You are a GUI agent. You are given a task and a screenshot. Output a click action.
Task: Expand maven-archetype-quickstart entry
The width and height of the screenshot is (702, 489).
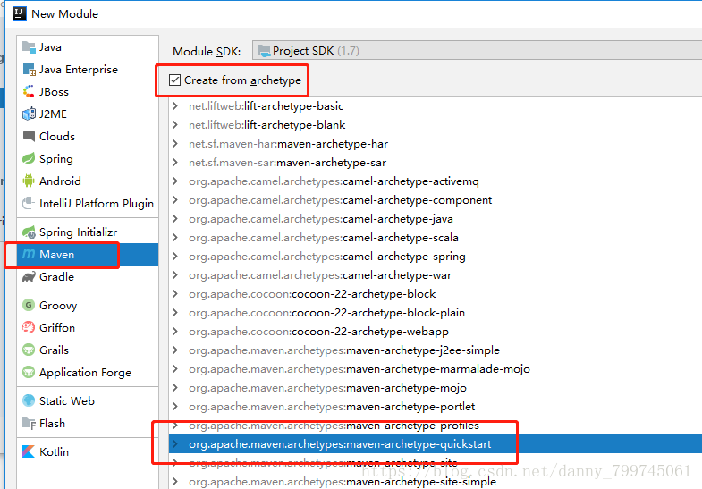(175, 444)
